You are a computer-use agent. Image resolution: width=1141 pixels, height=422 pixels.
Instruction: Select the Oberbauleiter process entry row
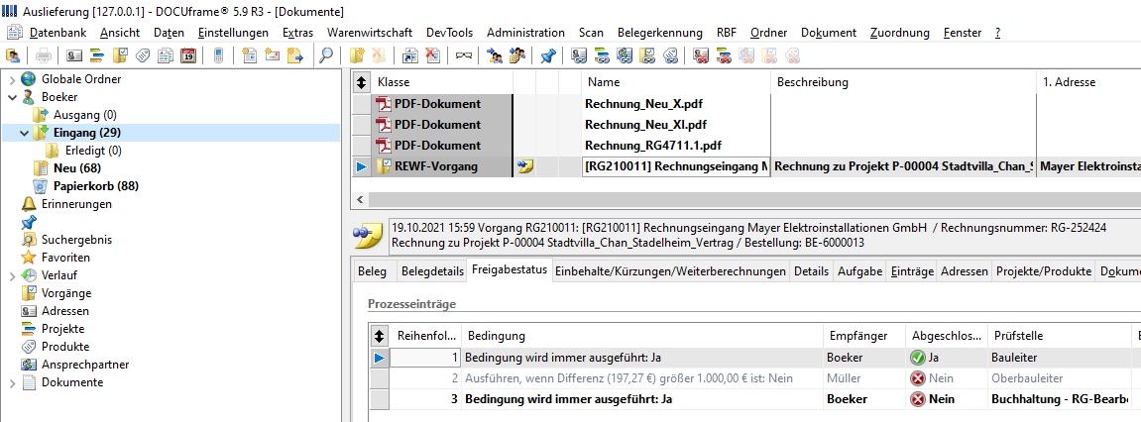click(x=755, y=378)
